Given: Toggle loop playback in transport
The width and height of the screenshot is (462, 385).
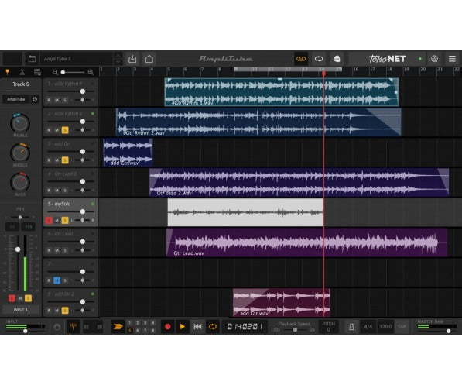Looking at the screenshot, I should click(x=213, y=327).
